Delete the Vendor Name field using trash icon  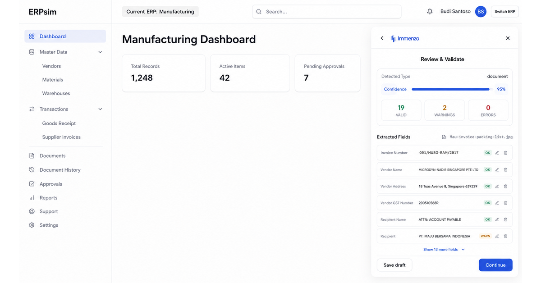505,170
